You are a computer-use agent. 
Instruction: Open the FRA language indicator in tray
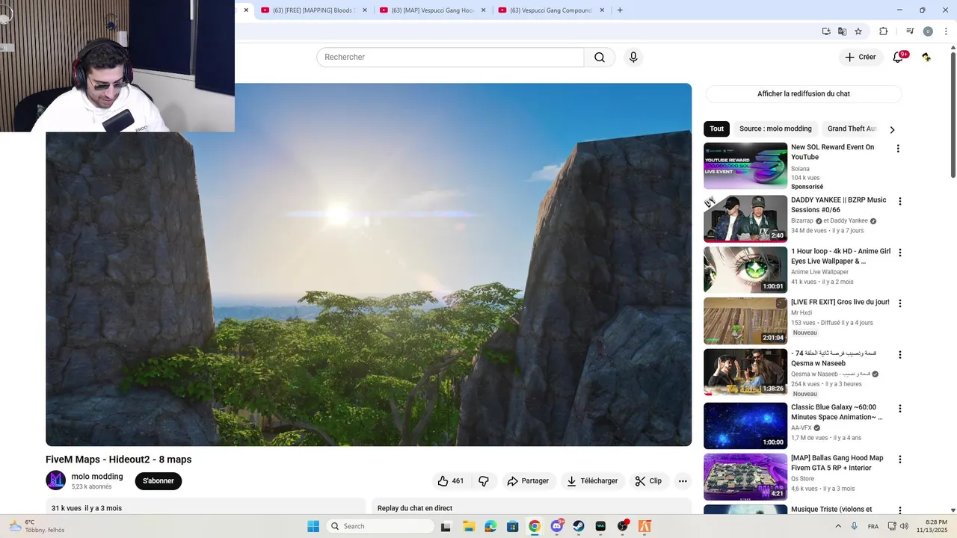pos(873,526)
